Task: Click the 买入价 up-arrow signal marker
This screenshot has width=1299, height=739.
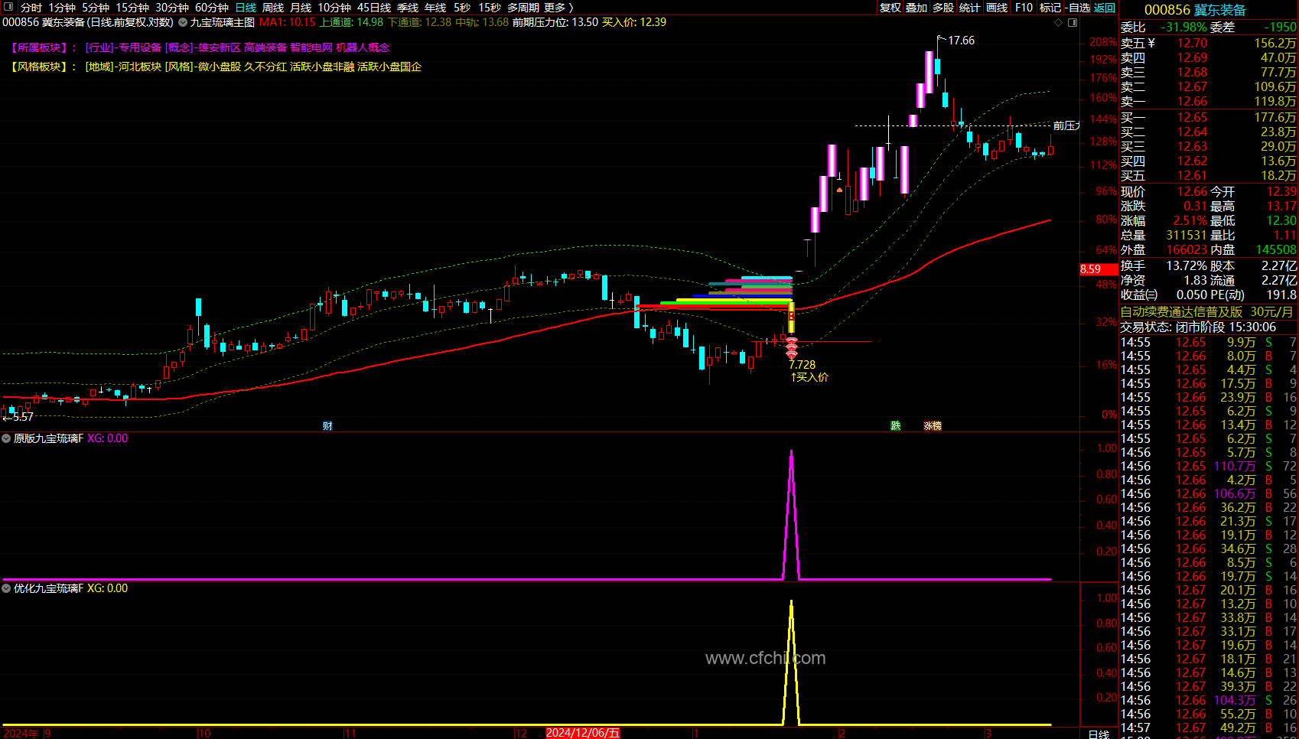Action: [809, 377]
